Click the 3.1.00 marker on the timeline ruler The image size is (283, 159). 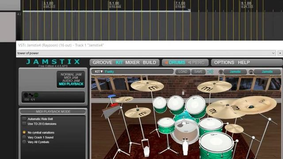coord(48,3)
